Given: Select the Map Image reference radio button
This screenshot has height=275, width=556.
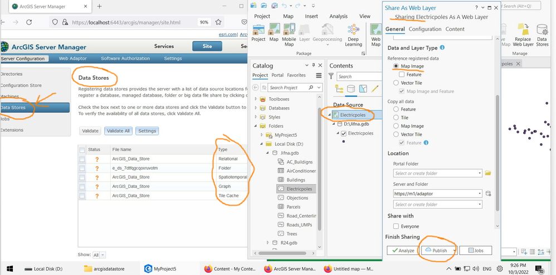Looking at the screenshot, I should [396, 66].
